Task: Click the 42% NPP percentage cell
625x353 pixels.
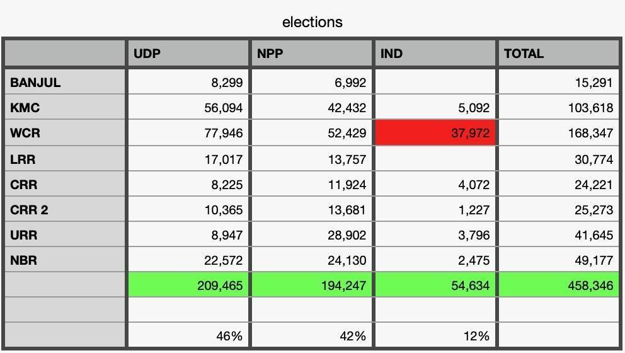Action: pos(311,335)
